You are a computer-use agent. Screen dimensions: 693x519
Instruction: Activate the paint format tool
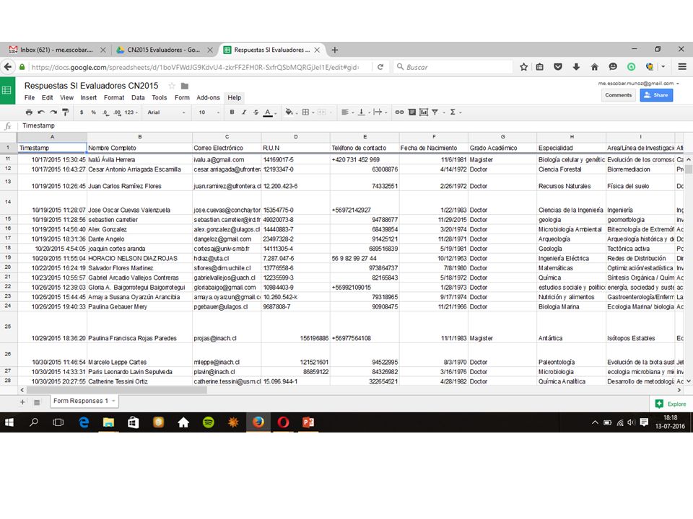66,112
